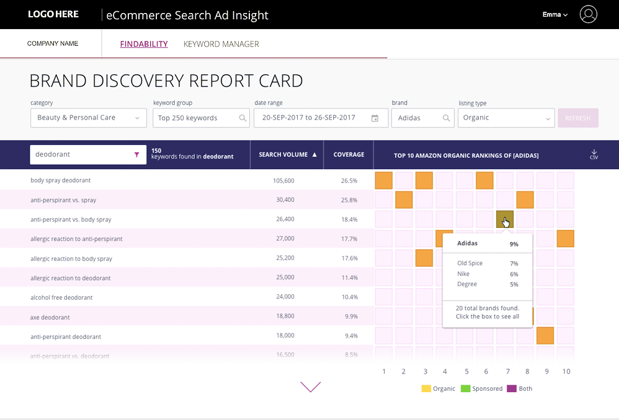Click the keyword 'allergic reaction to body spray'
The width and height of the screenshot is (619, 420).
pyautogui.click(x=71, y=259)
